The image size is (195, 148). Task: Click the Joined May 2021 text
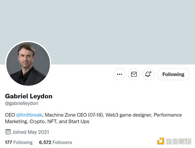[31, 132]
